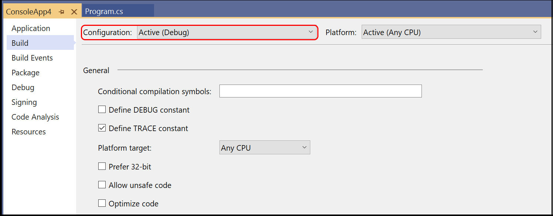Close the ConsoleApp4 properties tab
The width and height of the screenshot is (553, 216).
coord(74,12)
